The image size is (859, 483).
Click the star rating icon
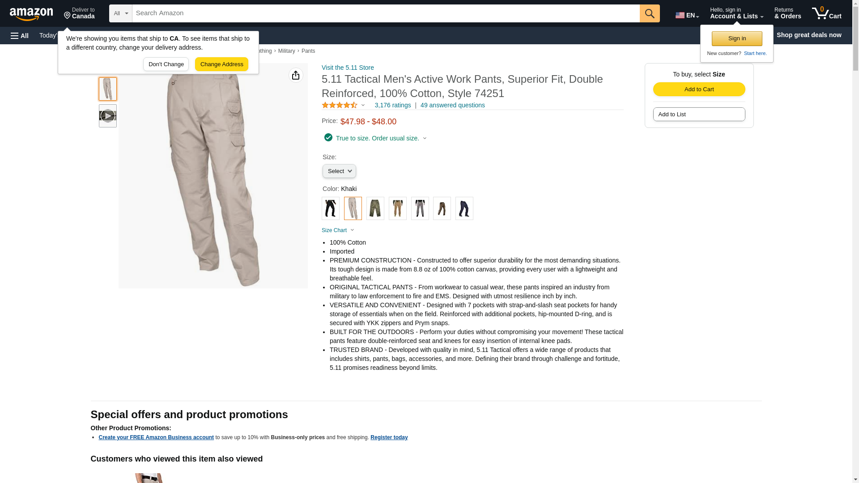340,105
